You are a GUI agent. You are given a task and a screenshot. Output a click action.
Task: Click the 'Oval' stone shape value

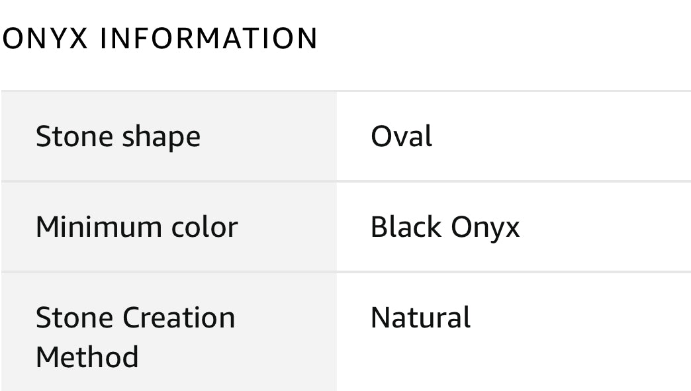coord(402,136)
